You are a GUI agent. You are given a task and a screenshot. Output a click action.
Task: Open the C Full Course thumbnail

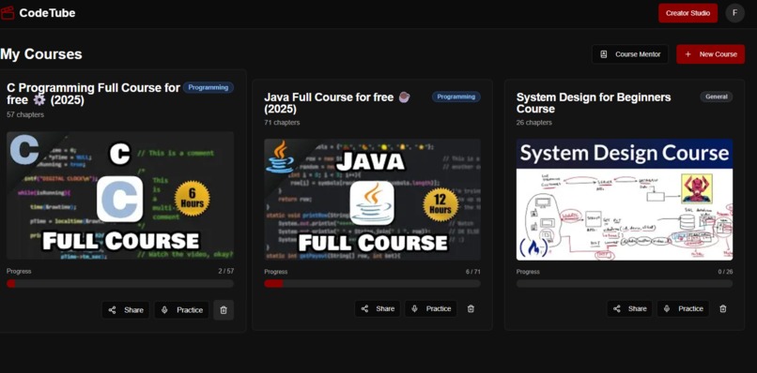click(x=120, y=196)
